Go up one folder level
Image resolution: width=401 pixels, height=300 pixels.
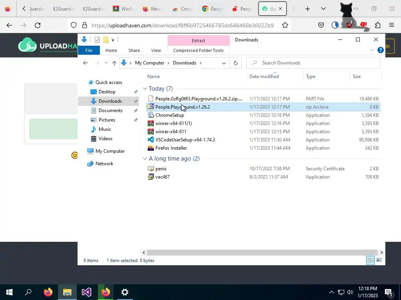114,63
